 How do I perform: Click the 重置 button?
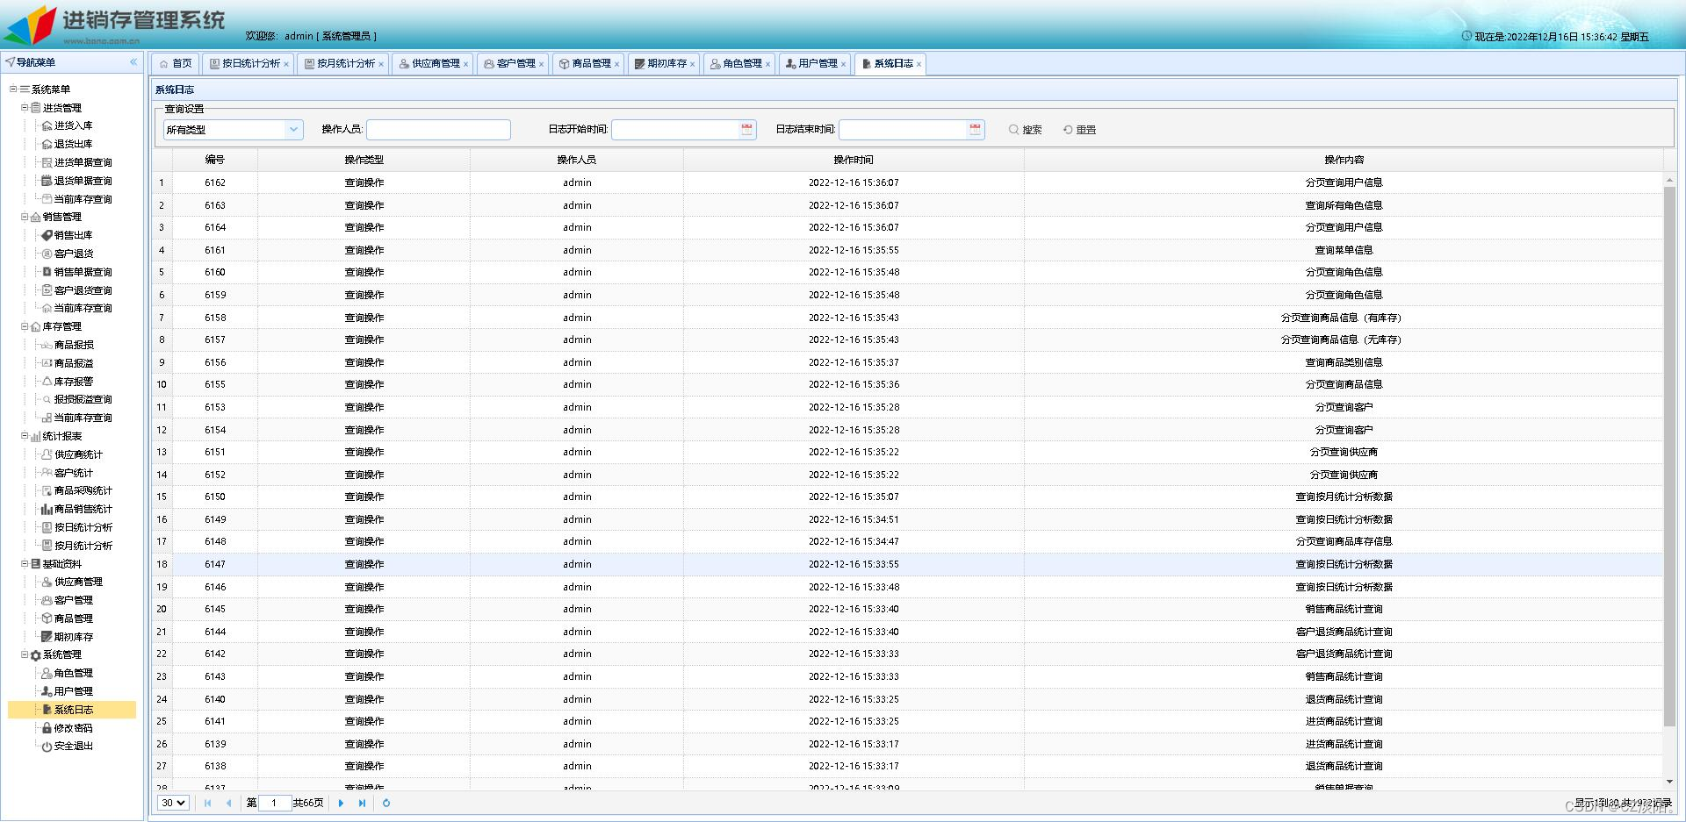(x=1079, y=130)
